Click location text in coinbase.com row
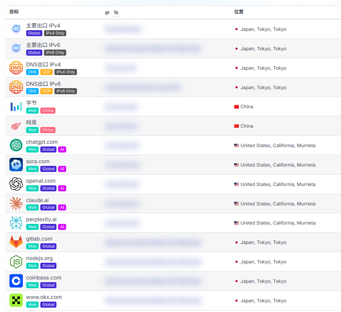This screenshot has width=341, height=312. point(263,281)
